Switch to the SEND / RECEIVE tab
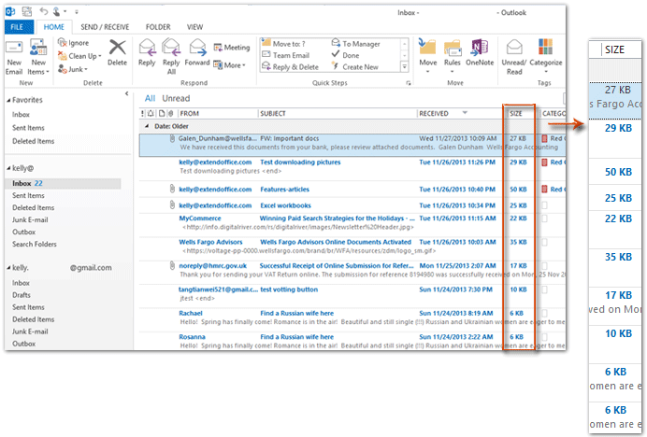The image size is (647, 437). point(105,27)
